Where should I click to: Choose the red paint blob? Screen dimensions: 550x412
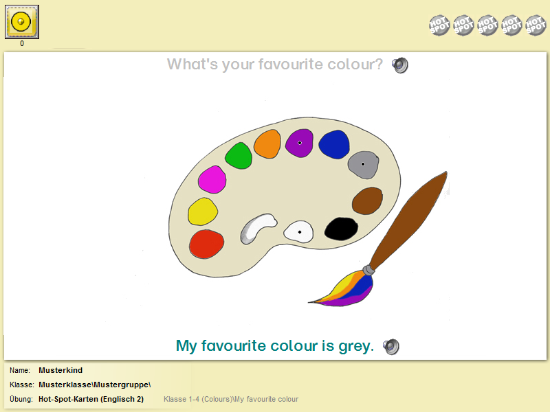(x=207, y=243)
